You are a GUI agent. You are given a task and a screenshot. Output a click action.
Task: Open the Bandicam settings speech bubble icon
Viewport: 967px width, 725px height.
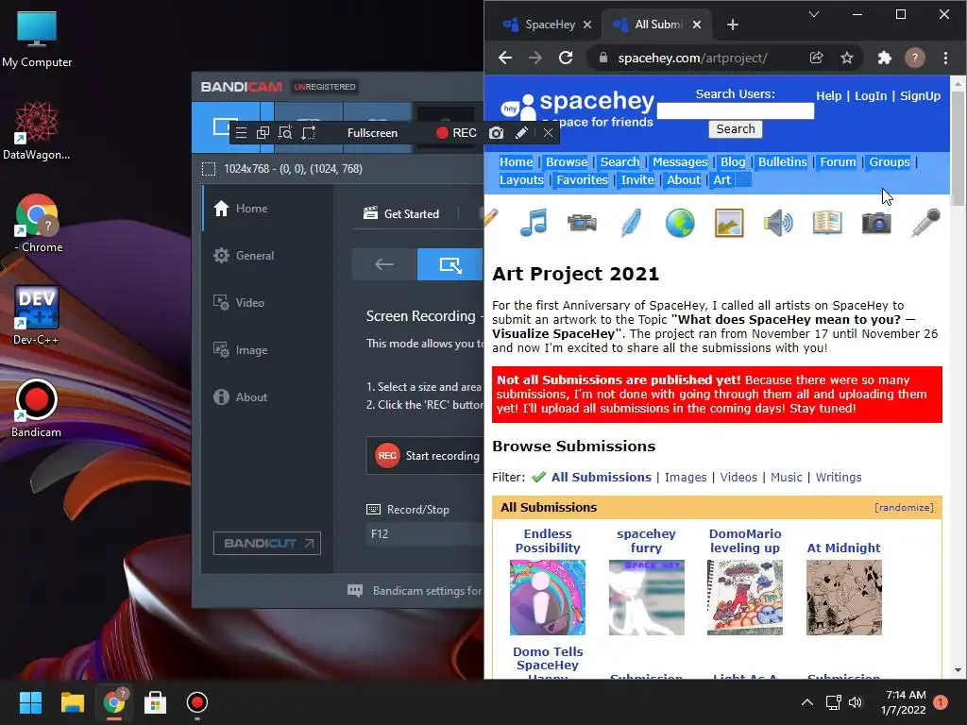(355, 591)
